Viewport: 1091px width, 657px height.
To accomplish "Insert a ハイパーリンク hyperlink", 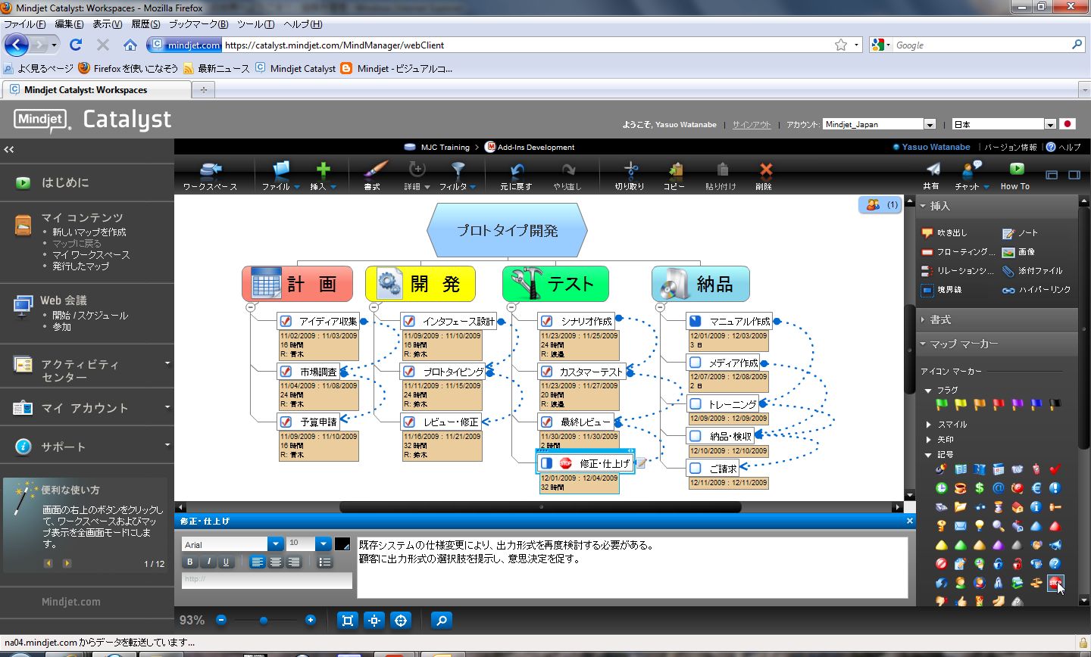I will tap(1036, 290).
